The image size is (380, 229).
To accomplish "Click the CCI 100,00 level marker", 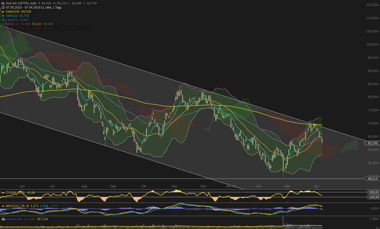I will pyautogui.click(x=373, y=192).
